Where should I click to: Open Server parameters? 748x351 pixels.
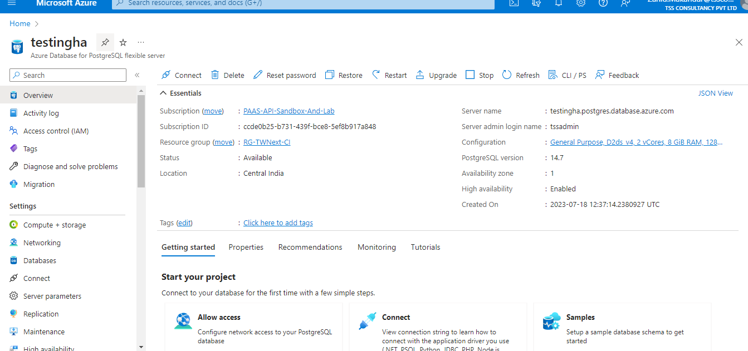tap(68, 296)
